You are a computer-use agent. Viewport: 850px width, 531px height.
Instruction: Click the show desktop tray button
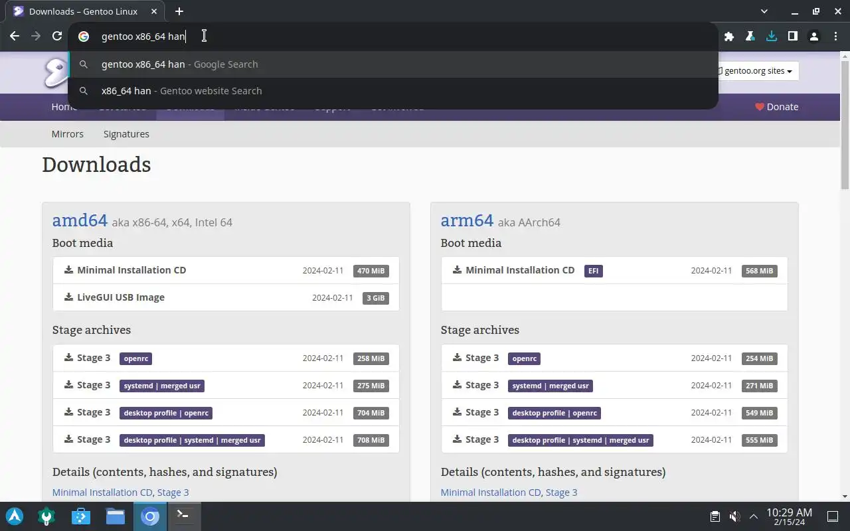832,516
